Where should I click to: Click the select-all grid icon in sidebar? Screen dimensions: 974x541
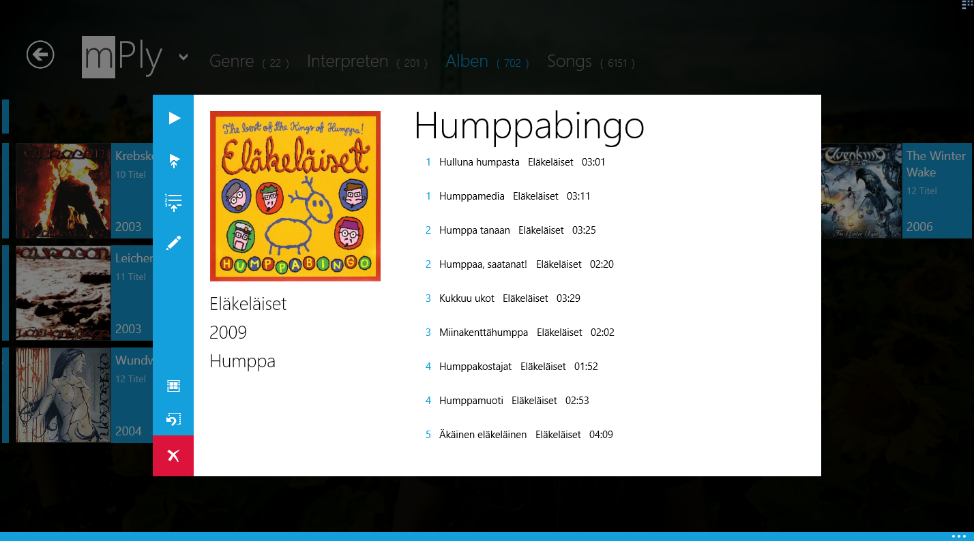[174, 386]
